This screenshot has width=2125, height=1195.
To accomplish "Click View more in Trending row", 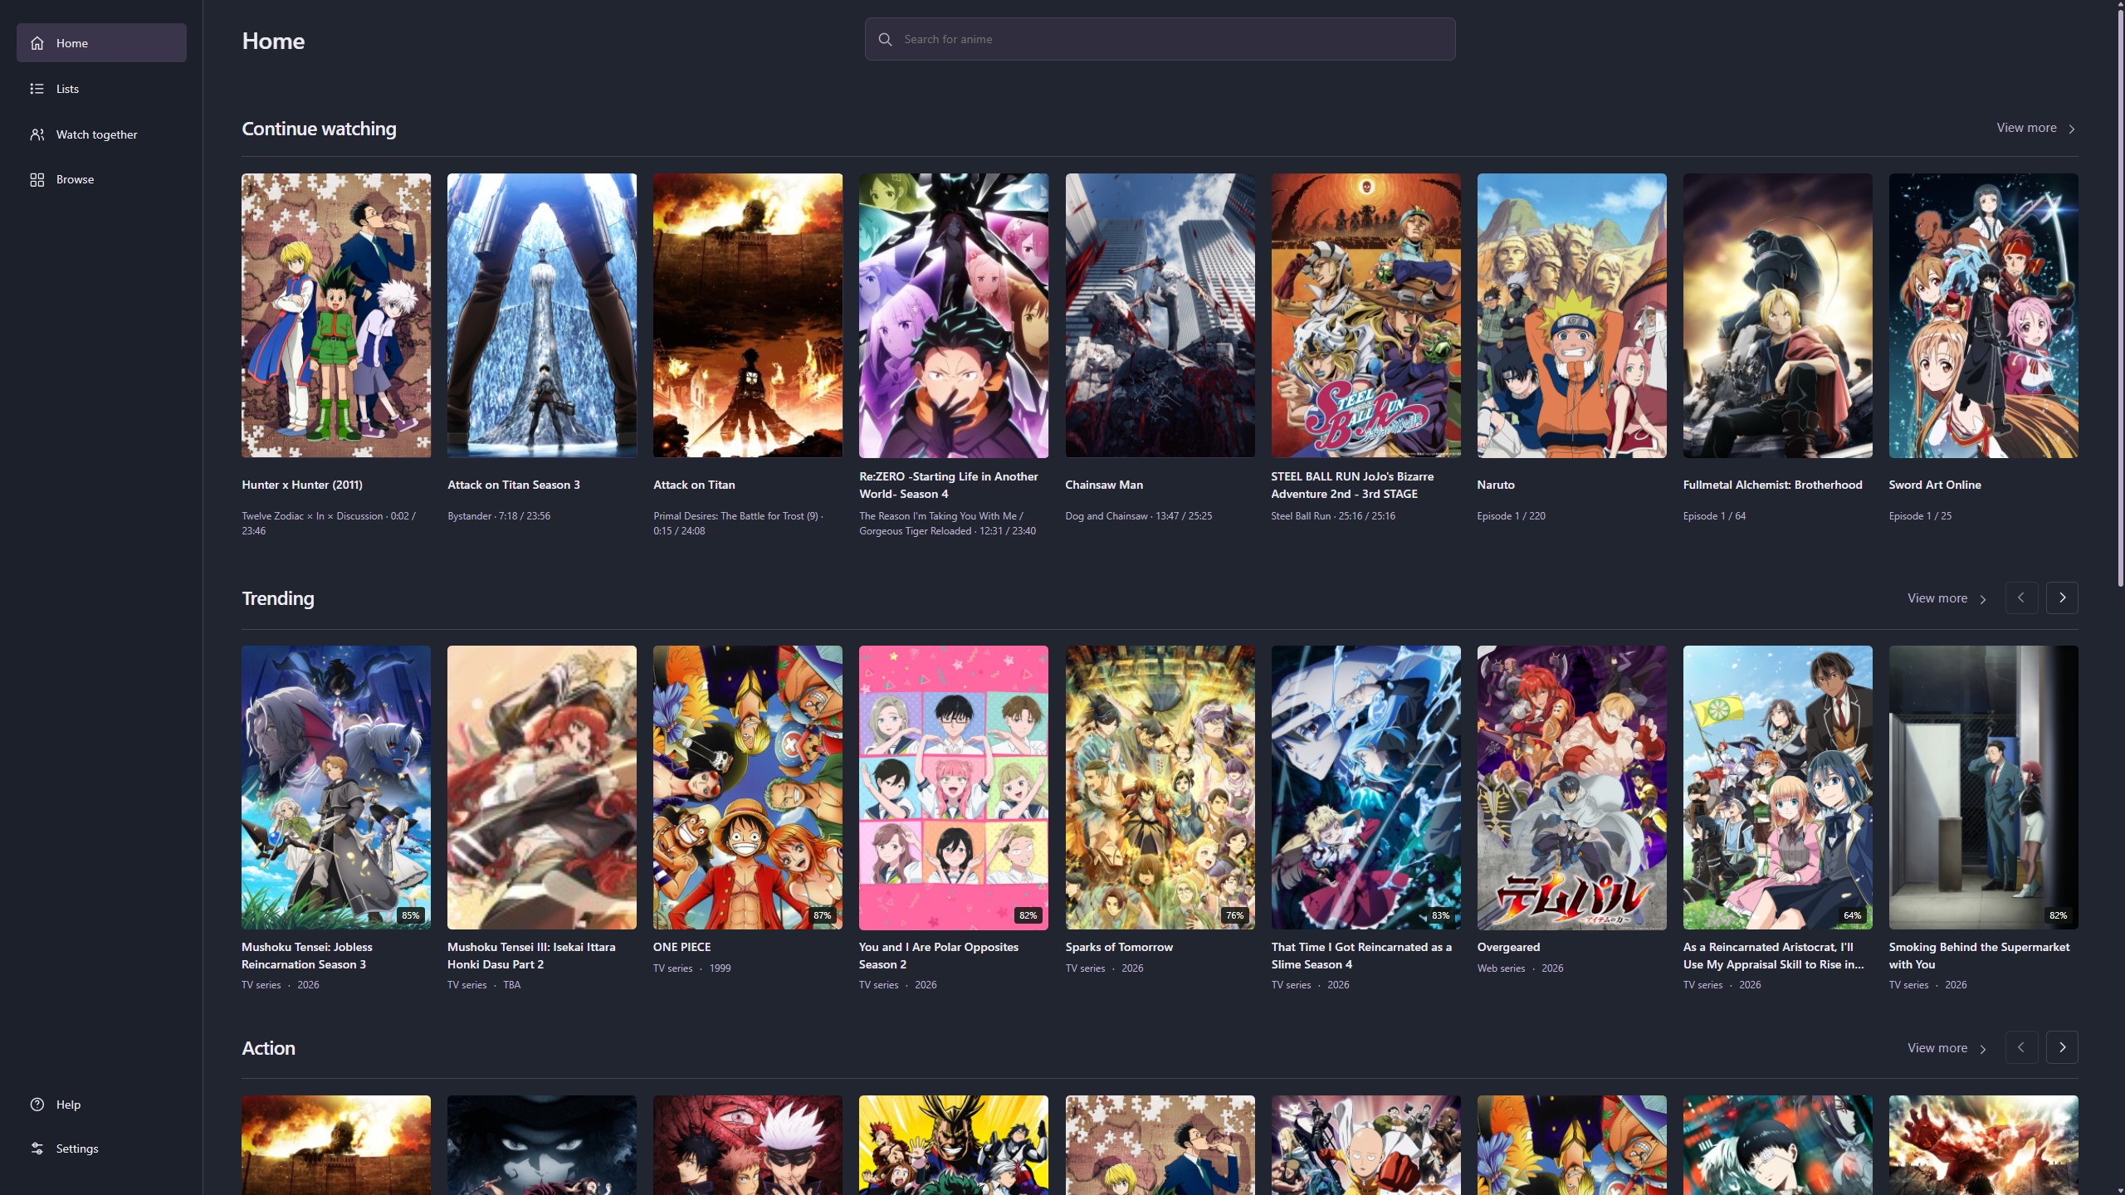I will point(1947,598).
